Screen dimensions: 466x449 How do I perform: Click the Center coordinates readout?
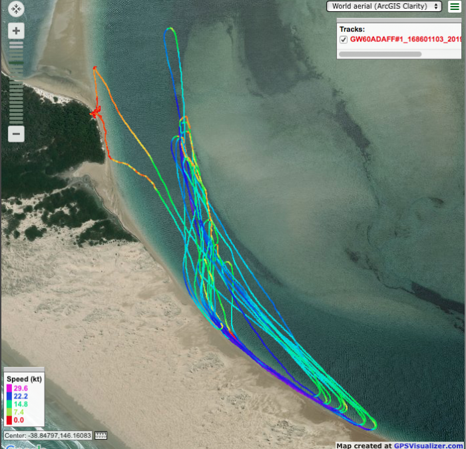point(48,436)
